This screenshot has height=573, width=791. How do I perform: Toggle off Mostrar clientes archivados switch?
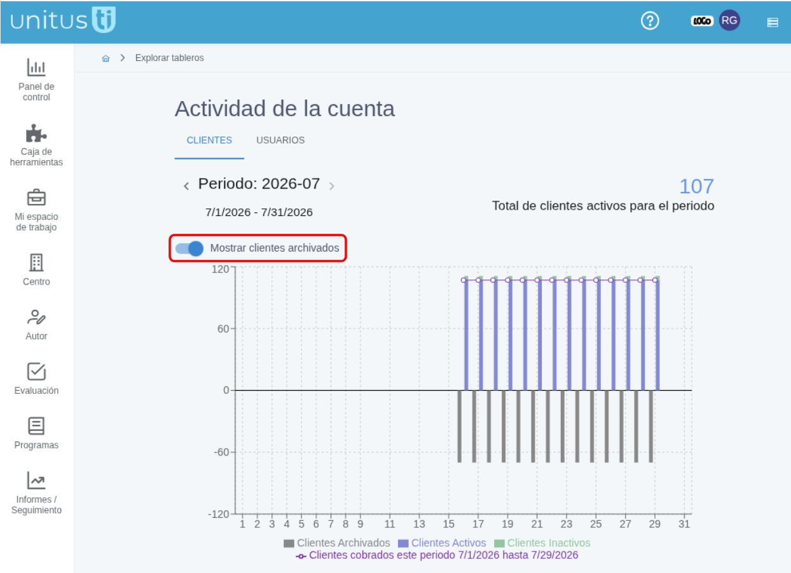click(x=189, y=248)
